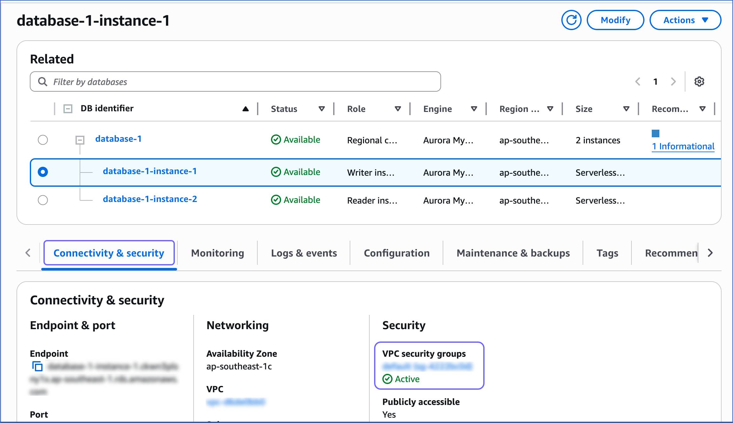Collapse the database-1 cluster tree node
The height and width of the screenshot is (423, 733).
pos(80,140)
